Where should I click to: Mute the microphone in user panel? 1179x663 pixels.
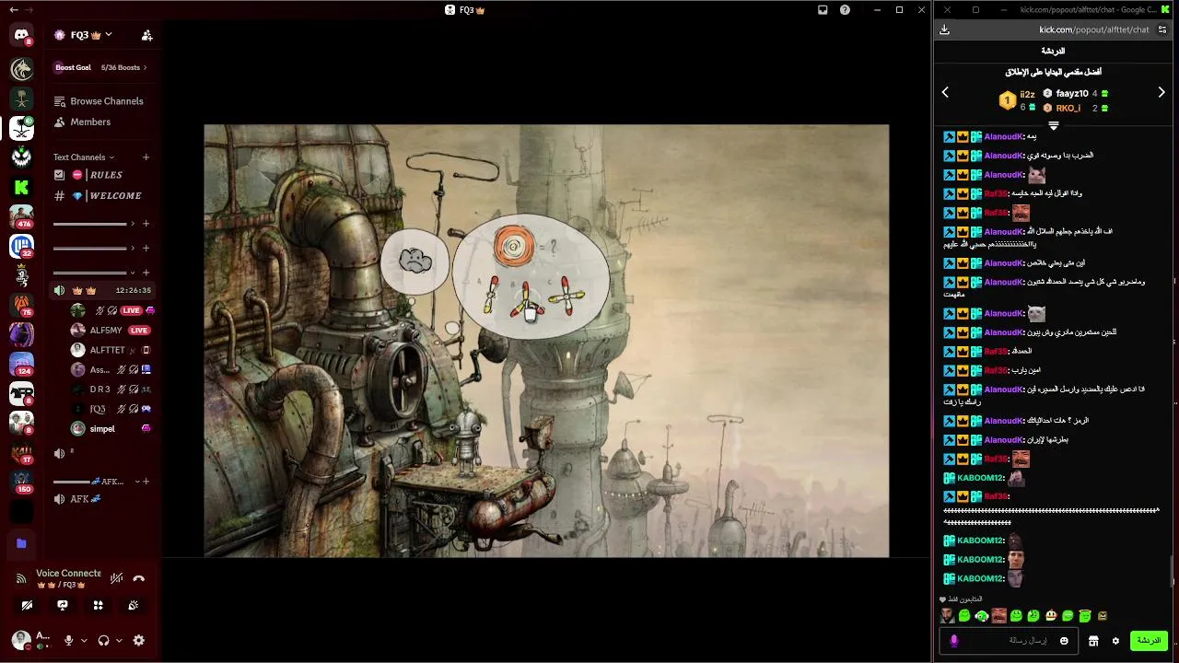68,640
